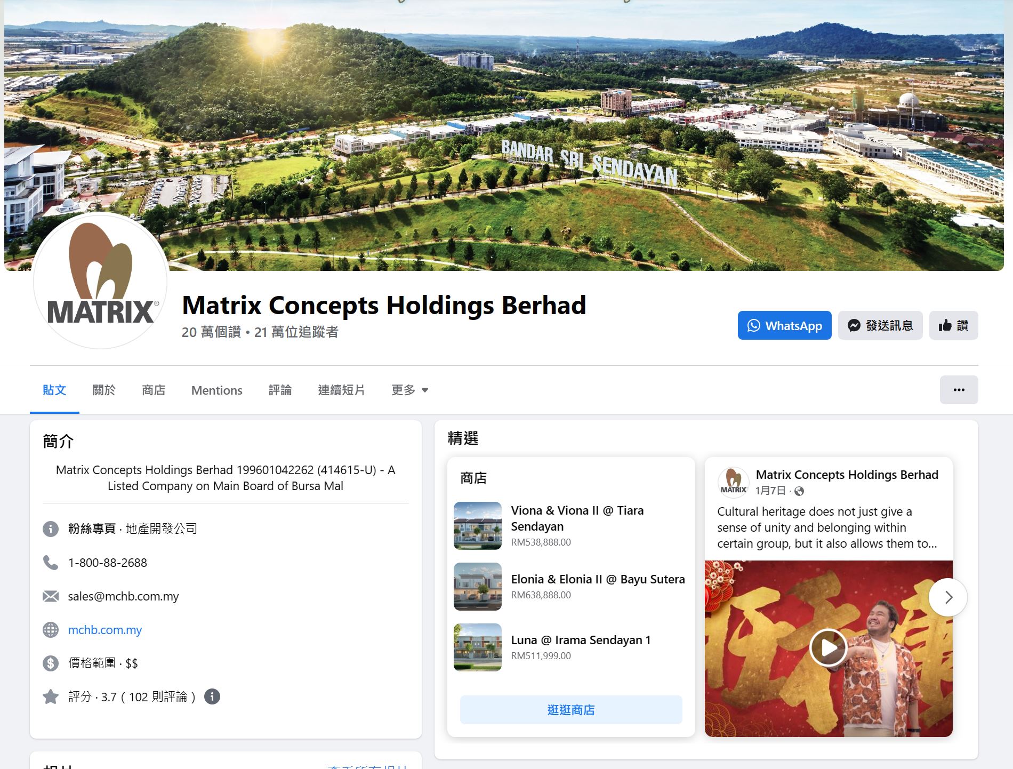This screenshot has width=1013, height=769.
Task: Open the 連續短片 reels tab
Action: (341, 390)
